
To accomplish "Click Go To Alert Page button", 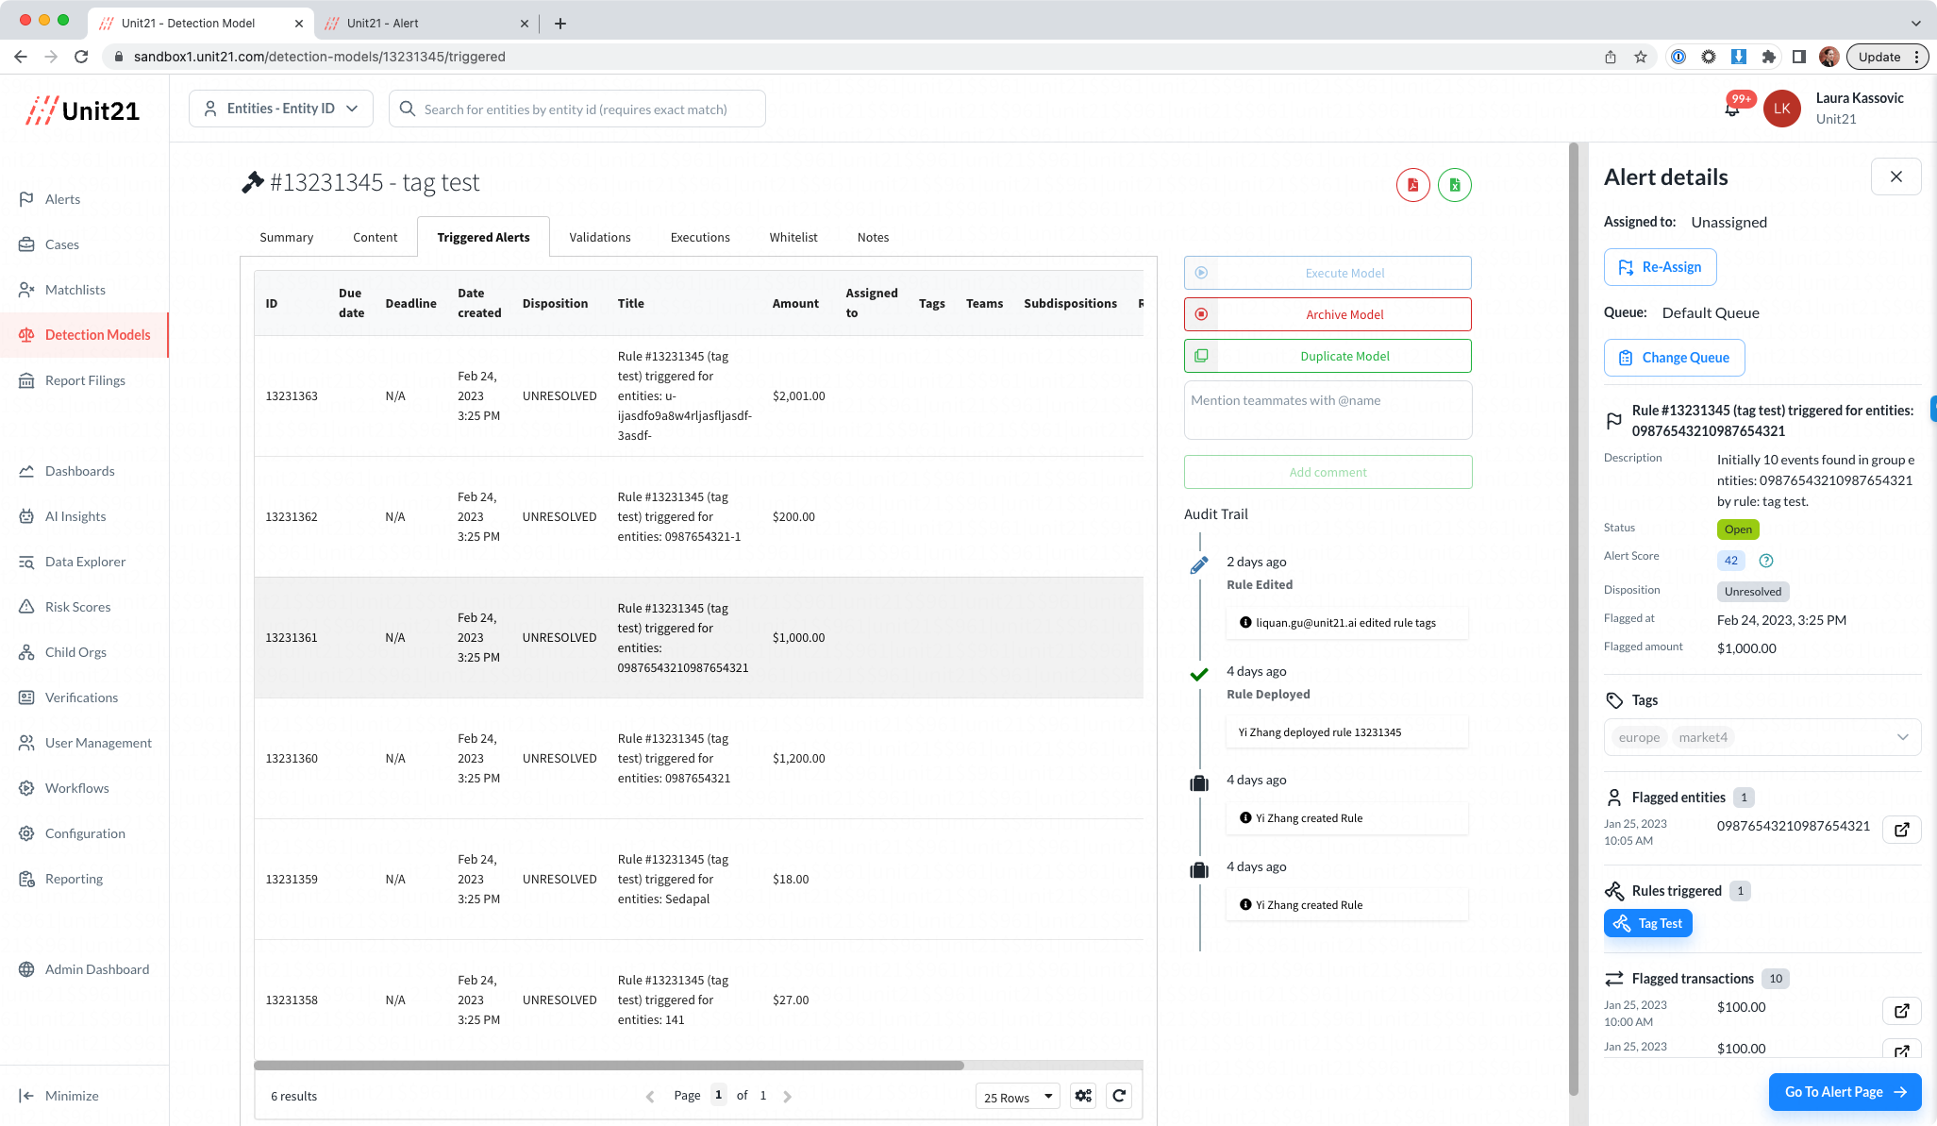I will click(x=1845, y=1092).
